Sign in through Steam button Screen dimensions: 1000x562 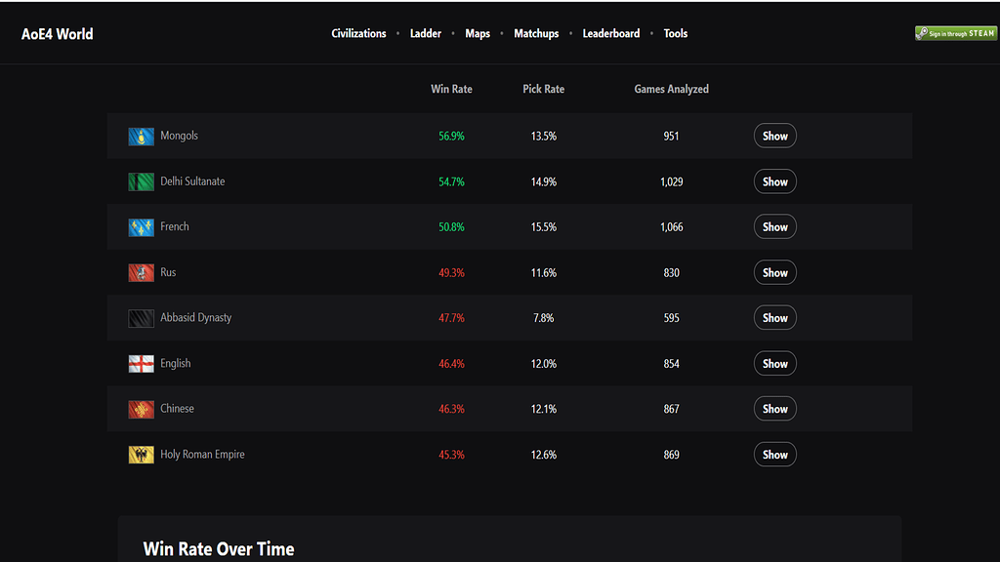(955, 33)
